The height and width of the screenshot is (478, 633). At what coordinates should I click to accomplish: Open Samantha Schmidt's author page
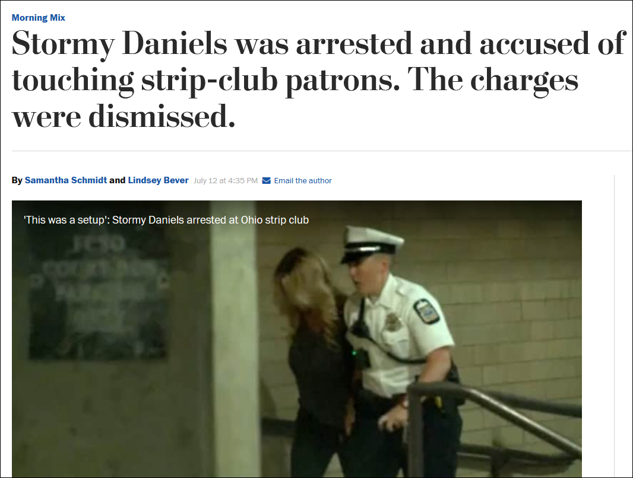coord(66,180)
